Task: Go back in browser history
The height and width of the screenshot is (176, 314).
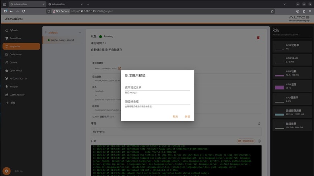Action: coord(11,11)
